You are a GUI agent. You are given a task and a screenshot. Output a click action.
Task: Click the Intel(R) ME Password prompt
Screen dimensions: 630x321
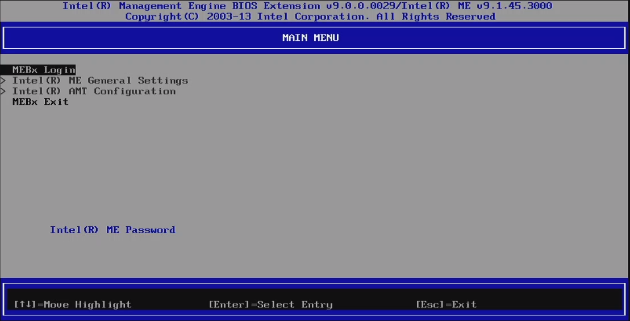(112, 230)
